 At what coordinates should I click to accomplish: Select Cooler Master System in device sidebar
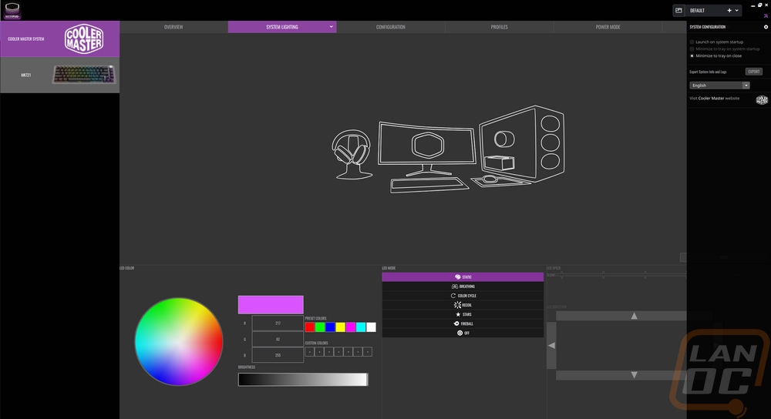tap(59, 39)
